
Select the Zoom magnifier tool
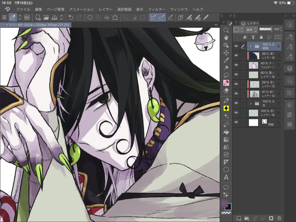click(226, 30)
